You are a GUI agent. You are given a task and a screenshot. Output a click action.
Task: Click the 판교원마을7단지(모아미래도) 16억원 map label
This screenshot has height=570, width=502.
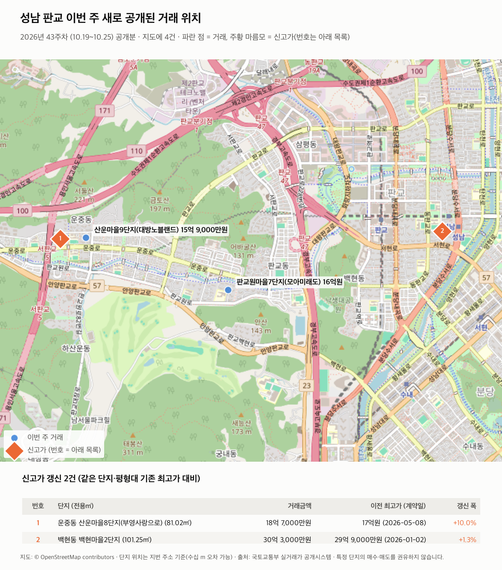click(x=289, y=282)
